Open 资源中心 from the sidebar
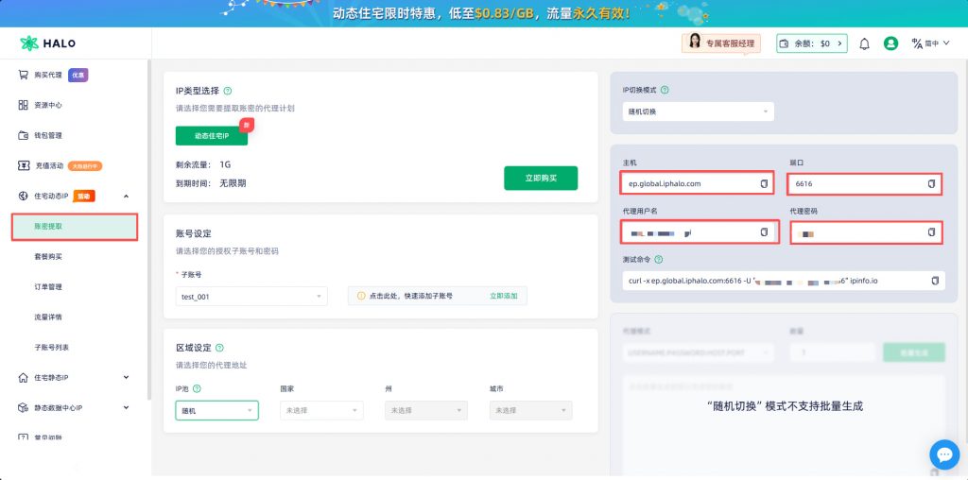 pos(48,105)
